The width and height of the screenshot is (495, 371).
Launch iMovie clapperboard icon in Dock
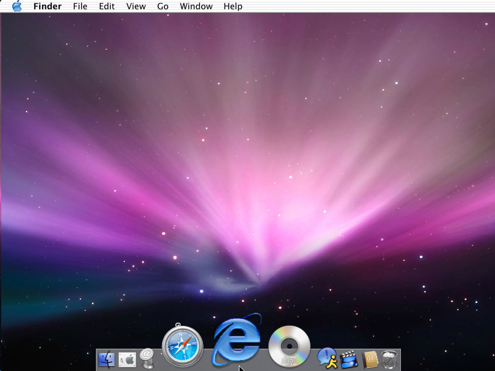coord(349,359)
